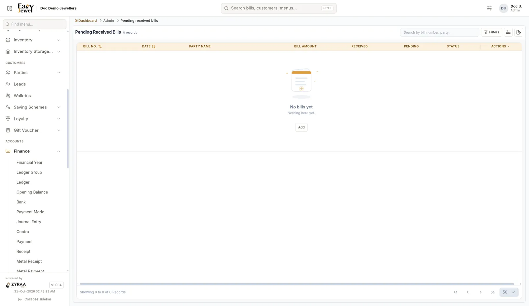
Task: Click the Filters button
Action: pyautogui.click(x=492, y=32)
